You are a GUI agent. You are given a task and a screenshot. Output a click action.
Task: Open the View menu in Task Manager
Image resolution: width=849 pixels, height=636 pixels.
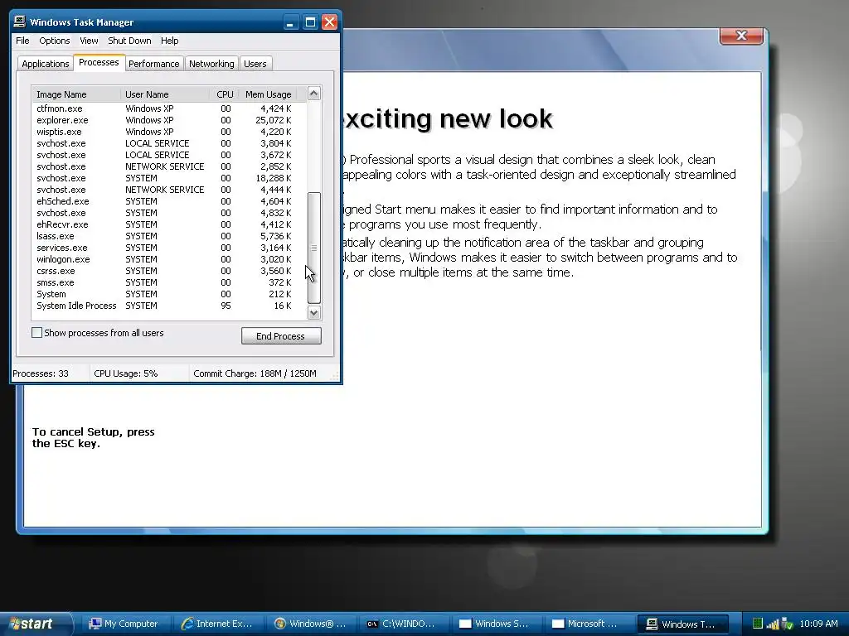pos(89,41)
